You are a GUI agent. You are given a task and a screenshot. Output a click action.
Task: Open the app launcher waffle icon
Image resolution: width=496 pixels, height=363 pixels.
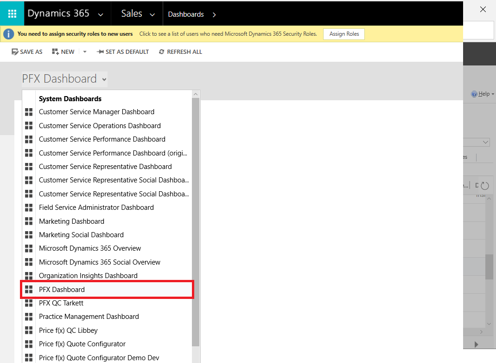(x=13, y=13)
